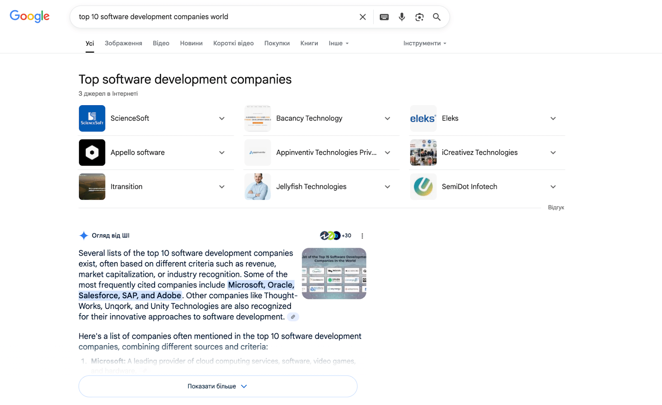The height and width of the screenshot is (405, 662).
Task: Expand SemiDot Infotech chevron
Action: click(x=553, y=187)
